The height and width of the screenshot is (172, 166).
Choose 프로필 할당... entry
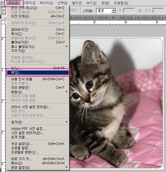(x=38, y=148)
